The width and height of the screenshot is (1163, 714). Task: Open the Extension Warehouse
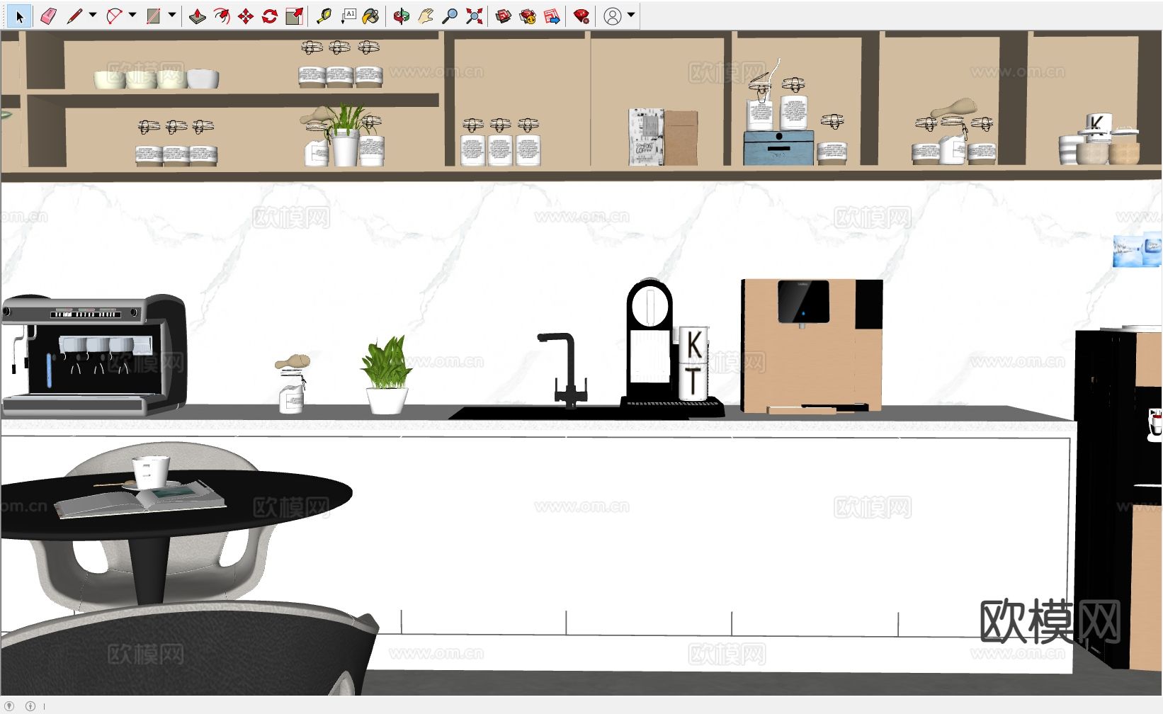528,16
